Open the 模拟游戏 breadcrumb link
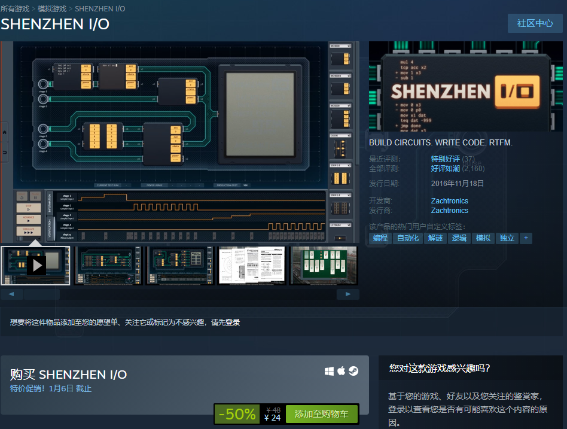Viewport: 567px width, 429px height. point(52,9)
